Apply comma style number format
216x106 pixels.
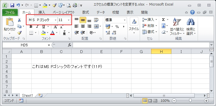click(124, 26)
